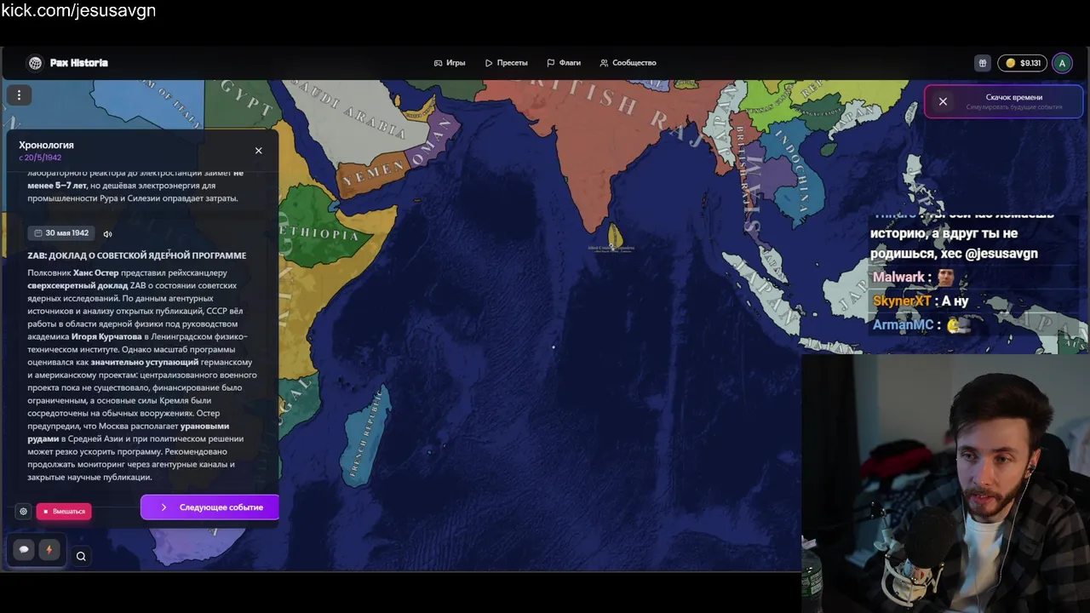Click the ArmanMC chat username
This screenshot has width=1090, height=613.
click(x=903, y=325)
